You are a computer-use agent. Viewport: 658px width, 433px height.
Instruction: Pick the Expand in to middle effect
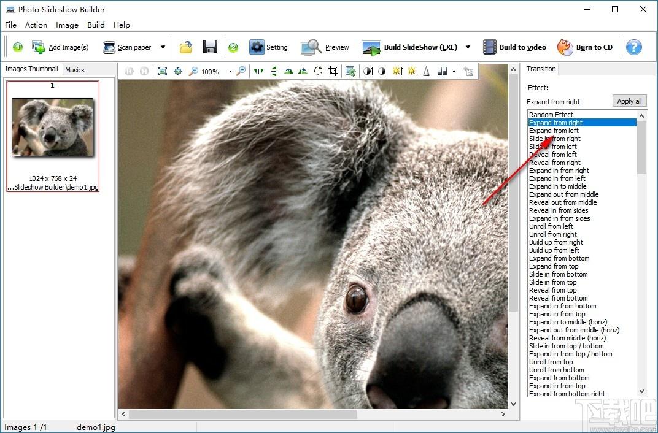(582, 186)
